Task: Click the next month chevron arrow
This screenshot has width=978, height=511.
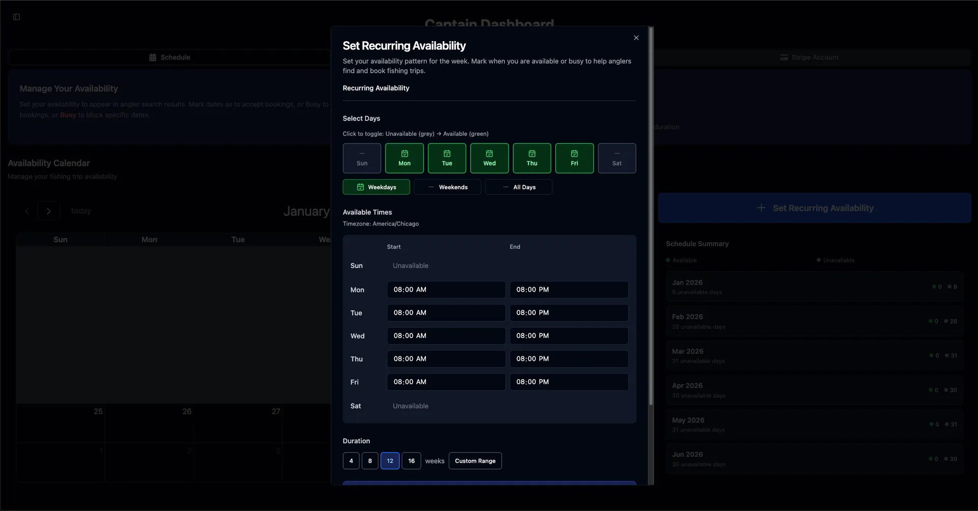Action: point(49,211)
